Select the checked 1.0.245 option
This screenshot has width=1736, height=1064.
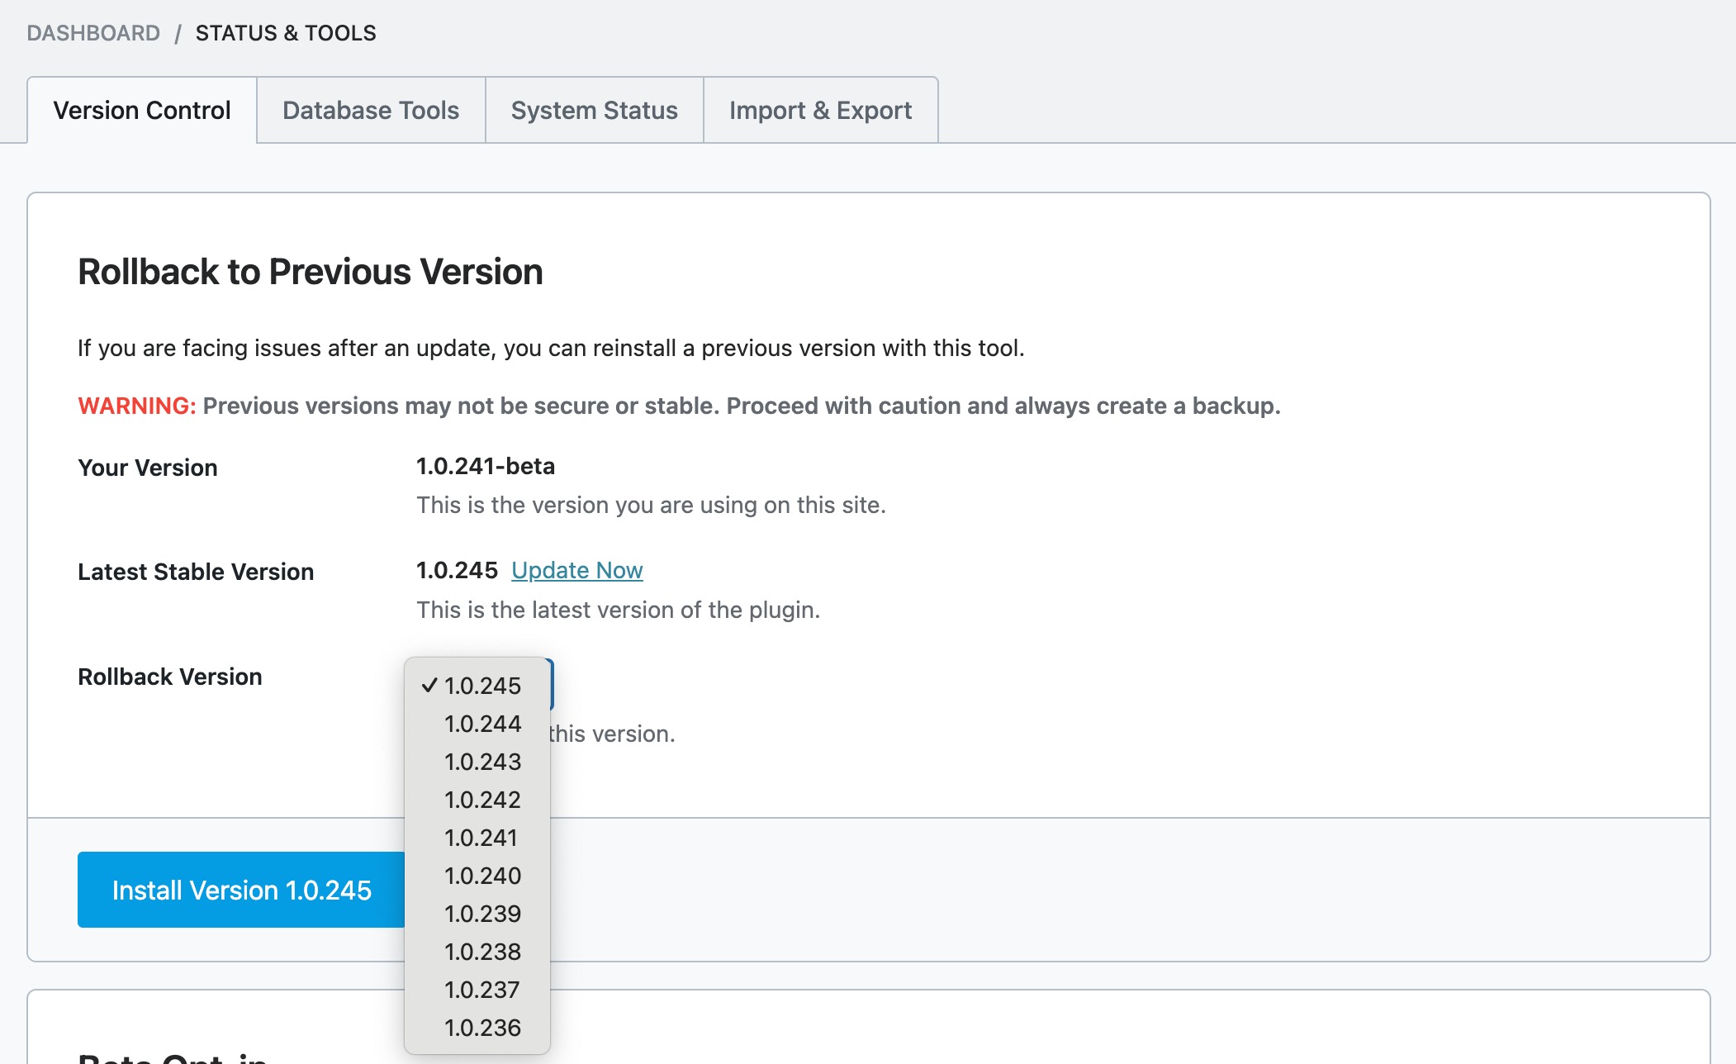point(481,686)
